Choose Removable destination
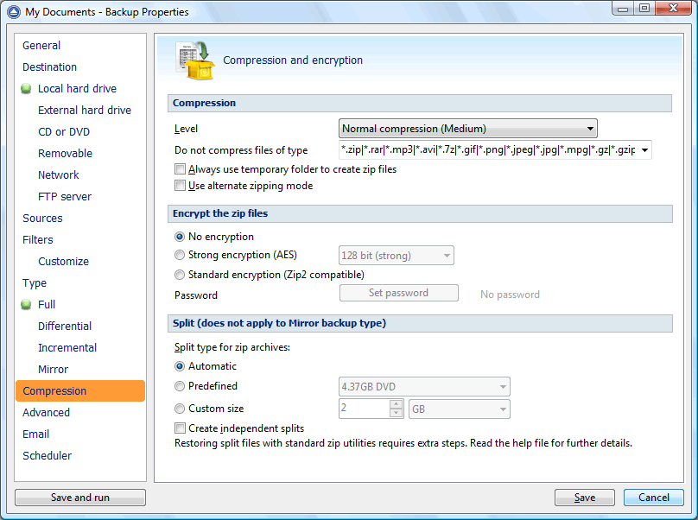Screen dimensions: 698x520 click(65, 154)
